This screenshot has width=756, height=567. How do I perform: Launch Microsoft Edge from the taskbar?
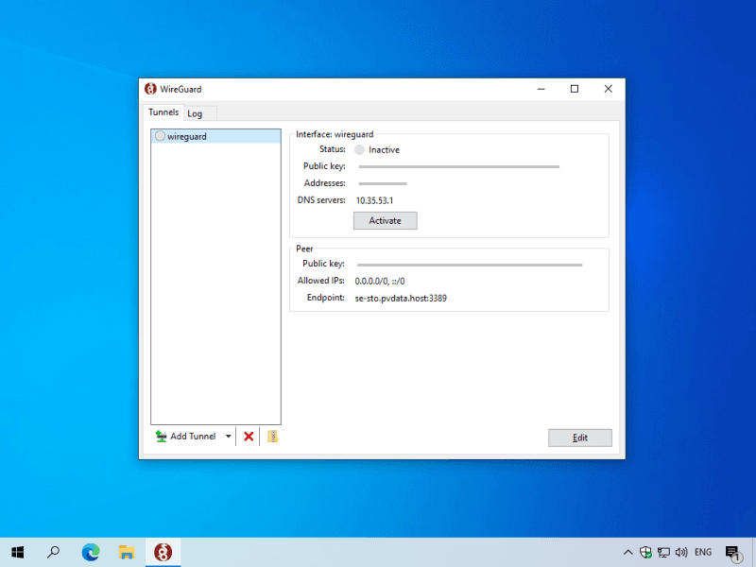(x=91, y=552)
